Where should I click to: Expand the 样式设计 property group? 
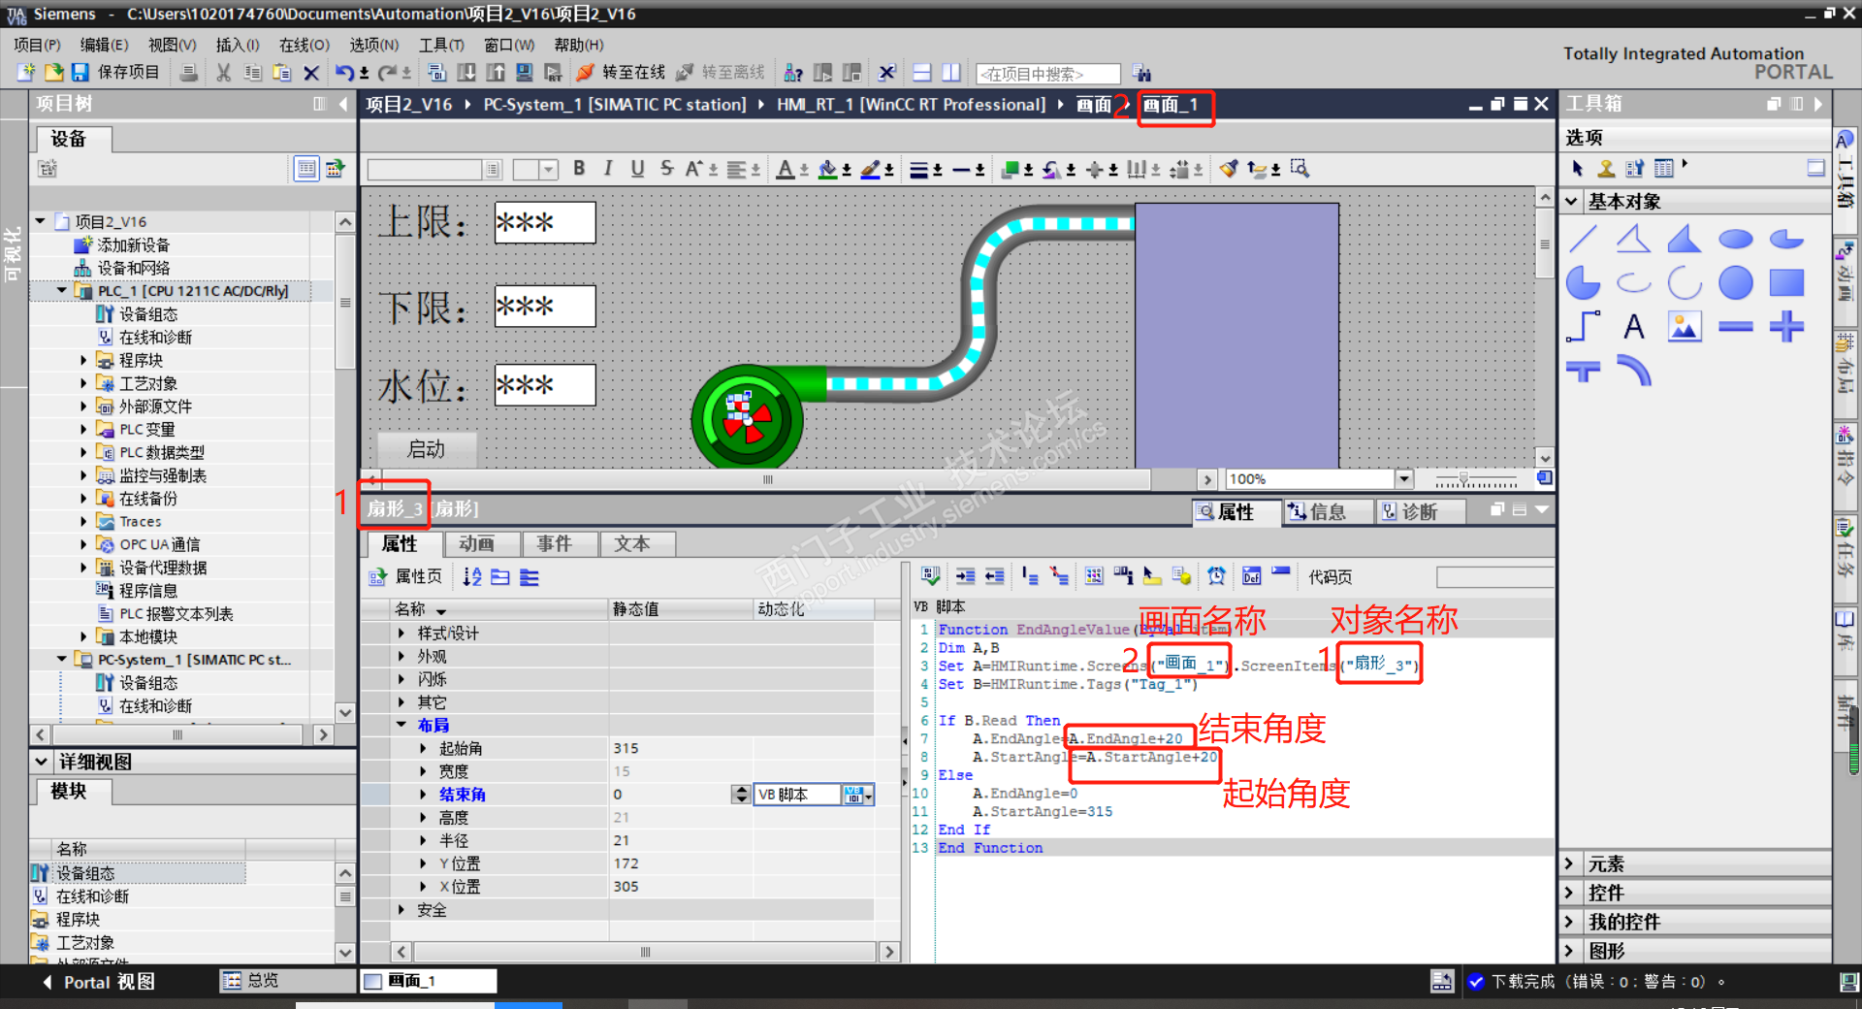click(401, 633)
